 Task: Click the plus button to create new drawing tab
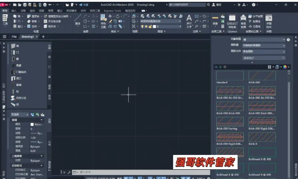pyautogui.click(x=44, y=37)
